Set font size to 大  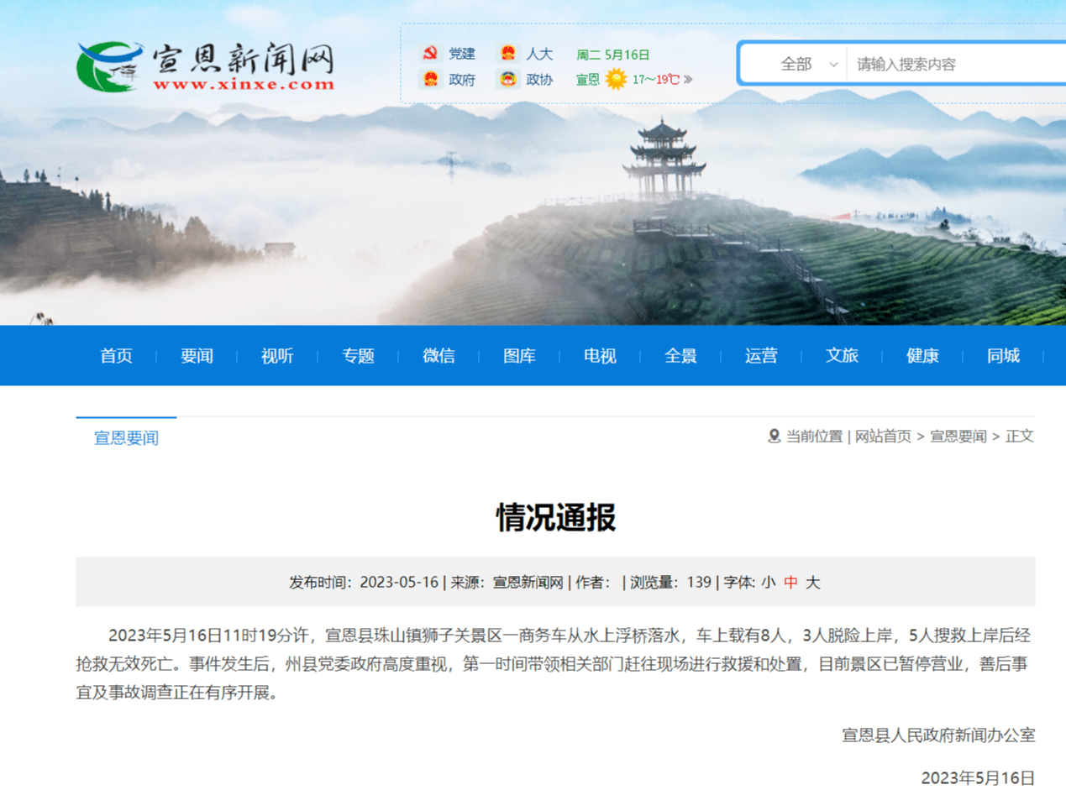[812, 583]
